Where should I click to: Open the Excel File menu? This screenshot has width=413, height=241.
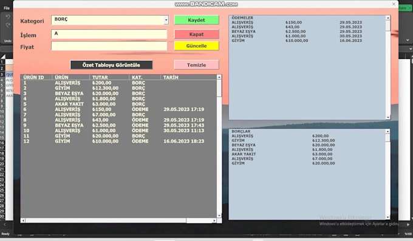tap(7, 8)
